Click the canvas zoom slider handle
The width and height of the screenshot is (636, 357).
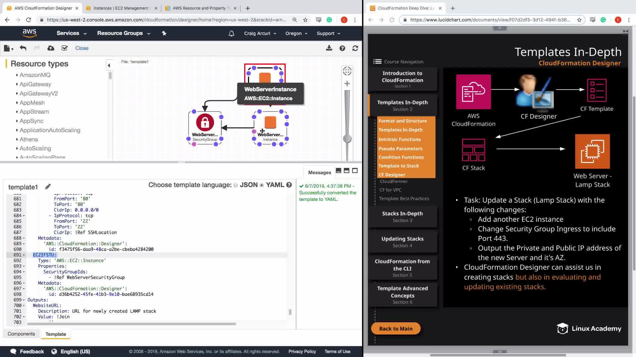347,139
